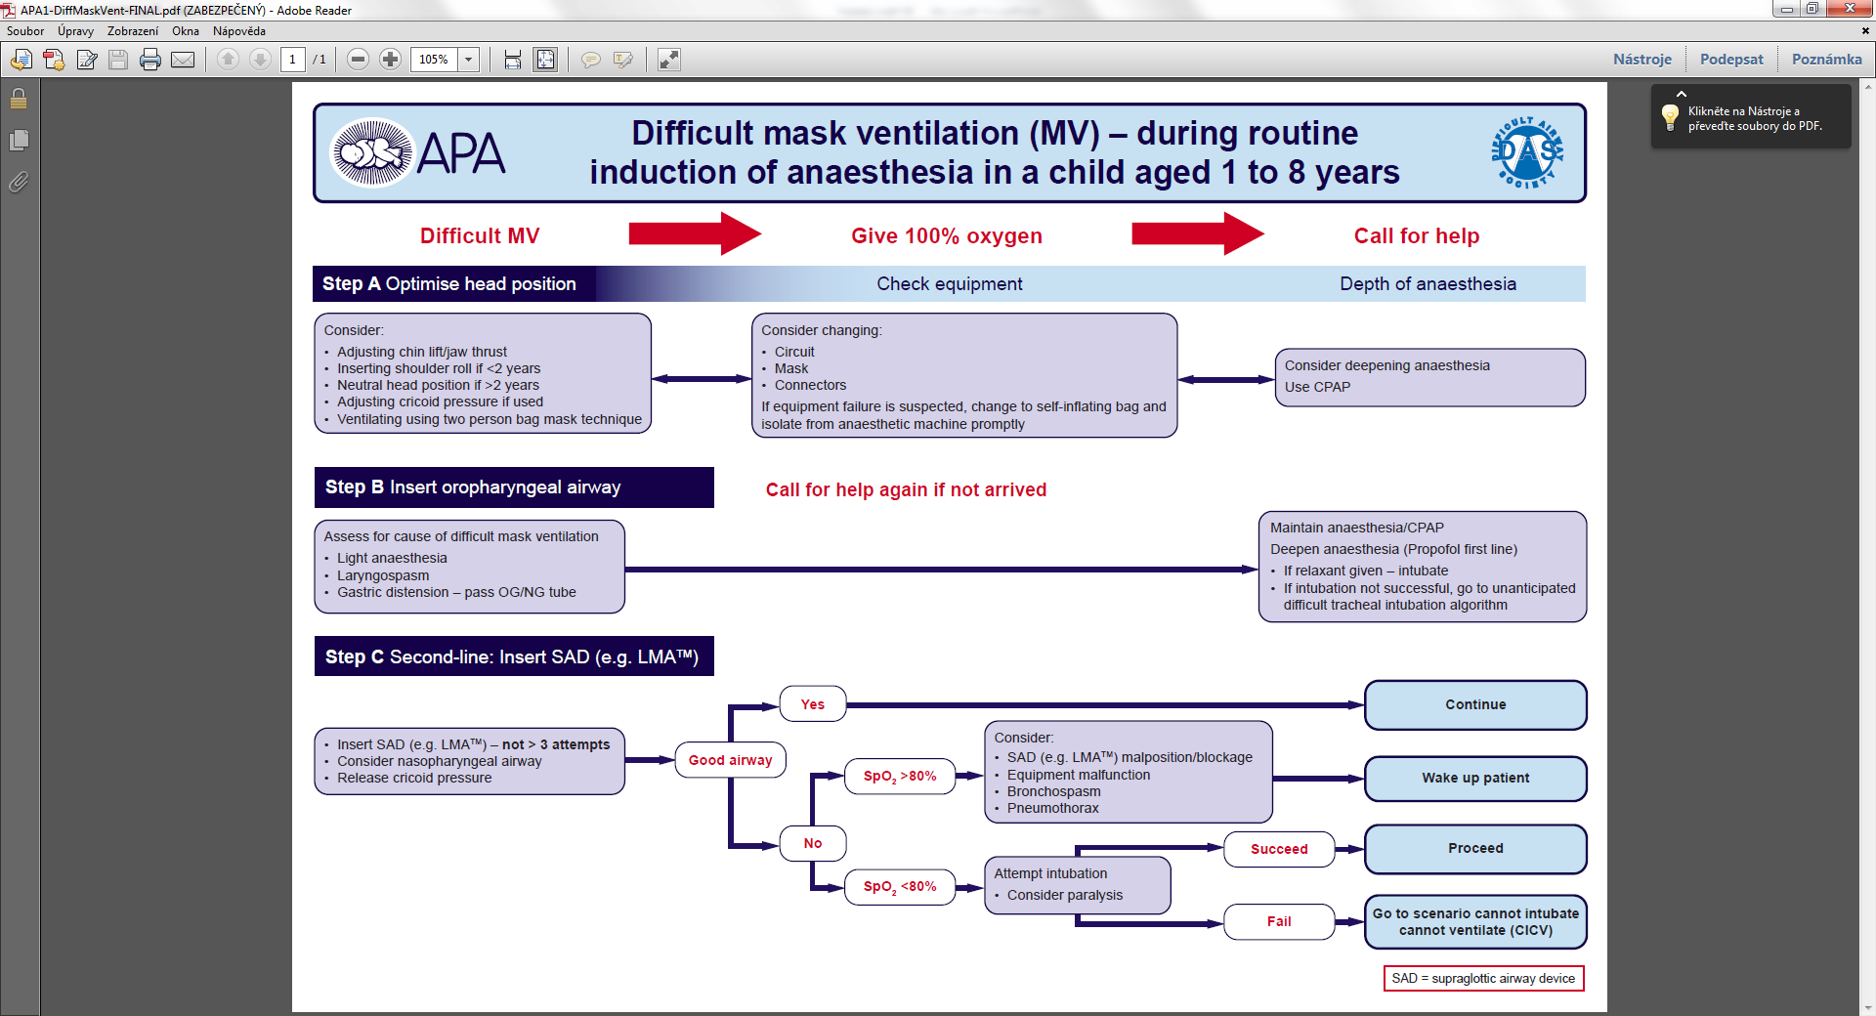Click the scrollbar down arrow
The image size is (1876, 1016).
[x=1867, y=1008]
